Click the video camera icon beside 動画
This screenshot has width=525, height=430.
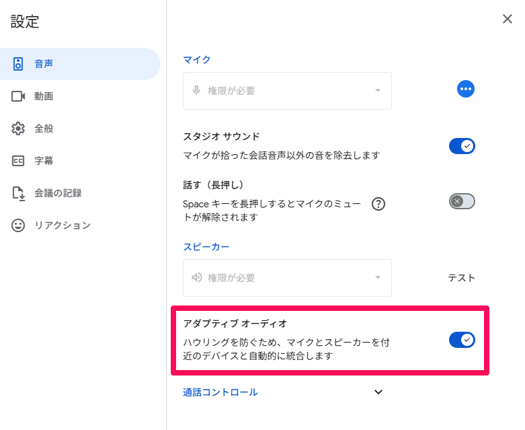tap(18, 96)
